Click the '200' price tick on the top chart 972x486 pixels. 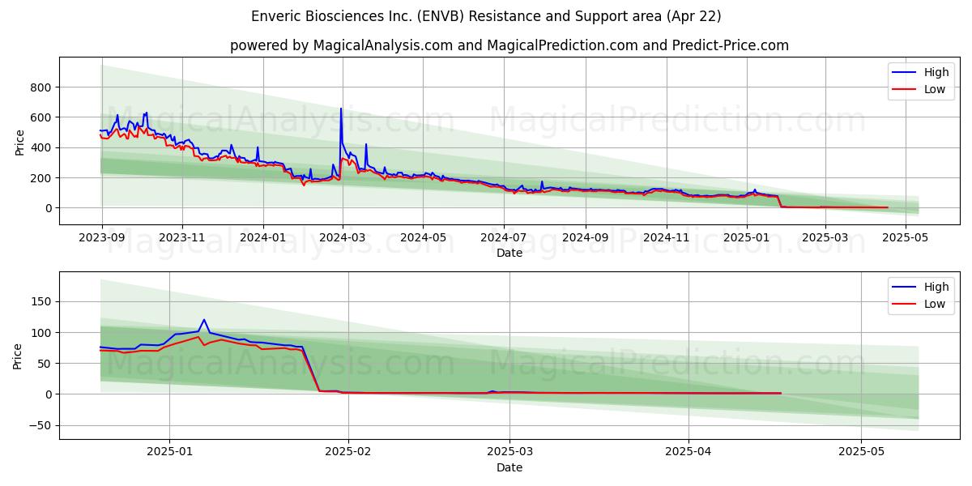point(42,178)
